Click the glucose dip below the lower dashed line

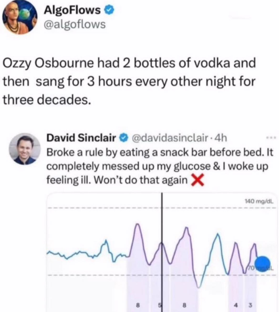[x=199, y=286]
